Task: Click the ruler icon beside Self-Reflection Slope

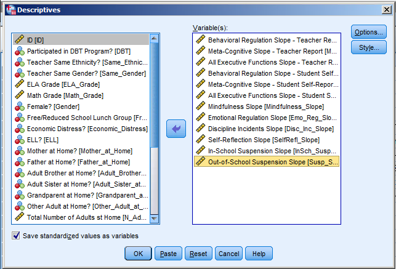Action: point(201,139)
